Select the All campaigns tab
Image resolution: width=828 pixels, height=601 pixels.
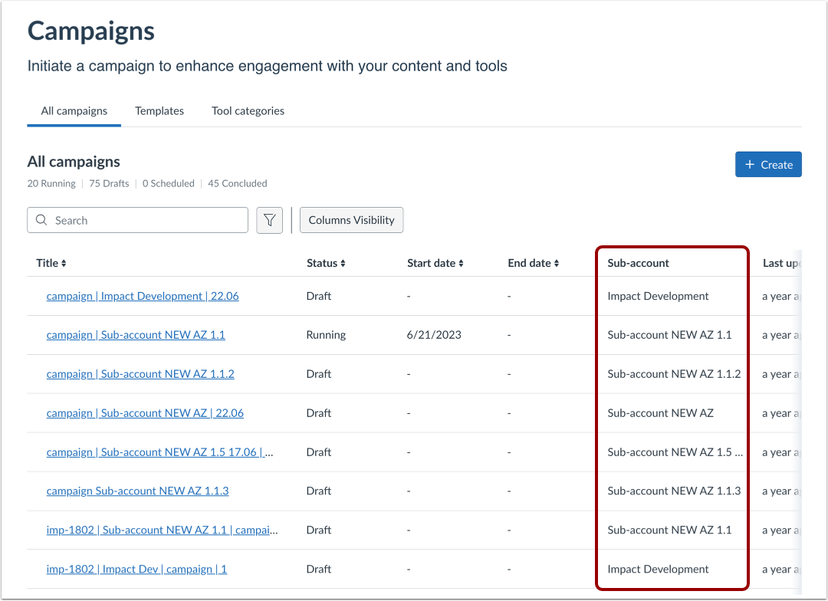74,111
